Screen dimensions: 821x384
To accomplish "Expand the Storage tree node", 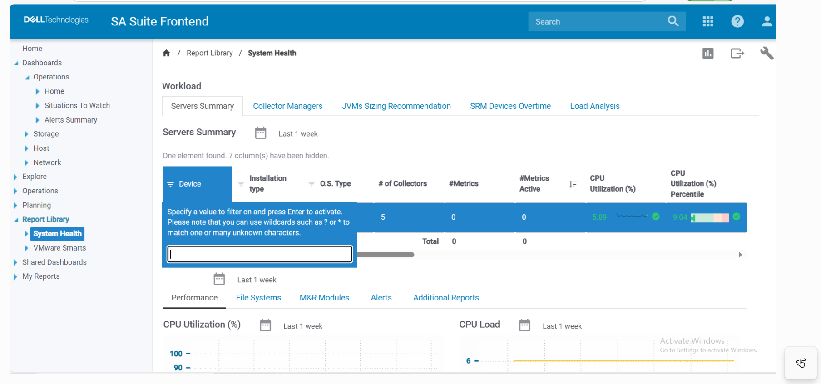I will 26,134.
